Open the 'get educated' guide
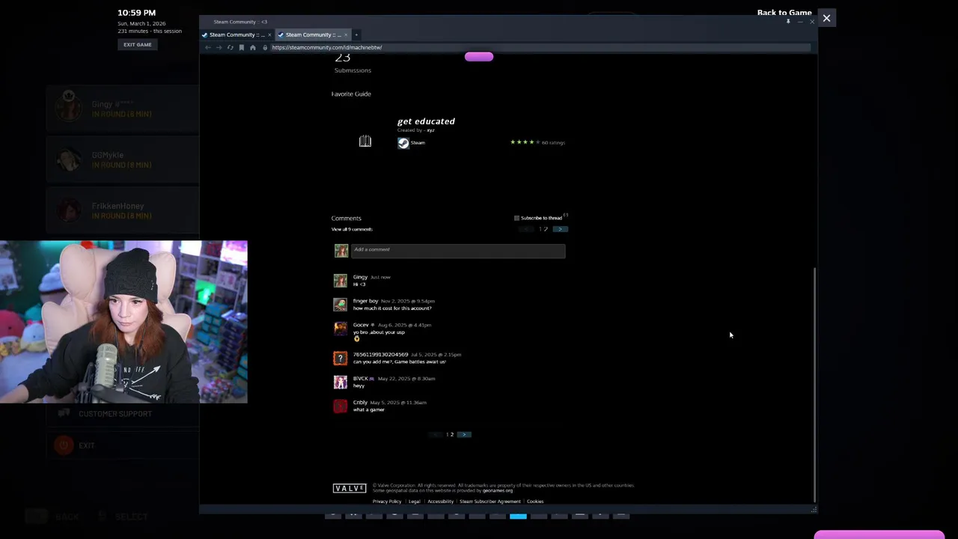Screen dimensions: 958x539 426,121
